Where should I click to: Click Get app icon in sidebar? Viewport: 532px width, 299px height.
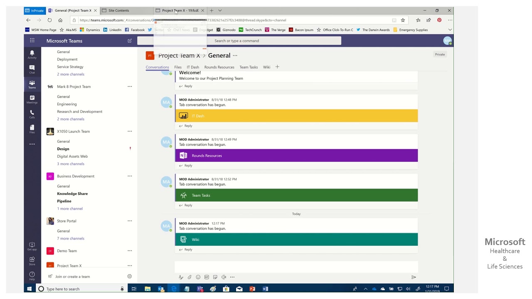click(32, 246)
